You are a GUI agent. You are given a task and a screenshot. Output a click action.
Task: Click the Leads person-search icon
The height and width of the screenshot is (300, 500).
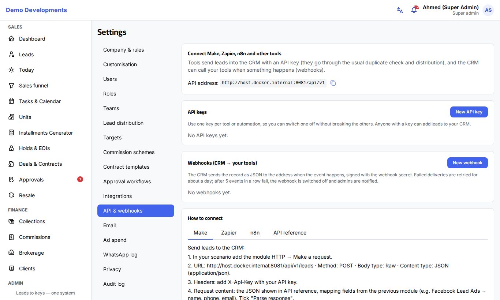pyautogui.click(x=12, y=55)
